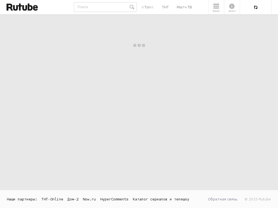Image resolution: width=278 pixels, height=208 pixels.
Task: Visit the ТНТ-Online partner link
Action: pos(52,199)
